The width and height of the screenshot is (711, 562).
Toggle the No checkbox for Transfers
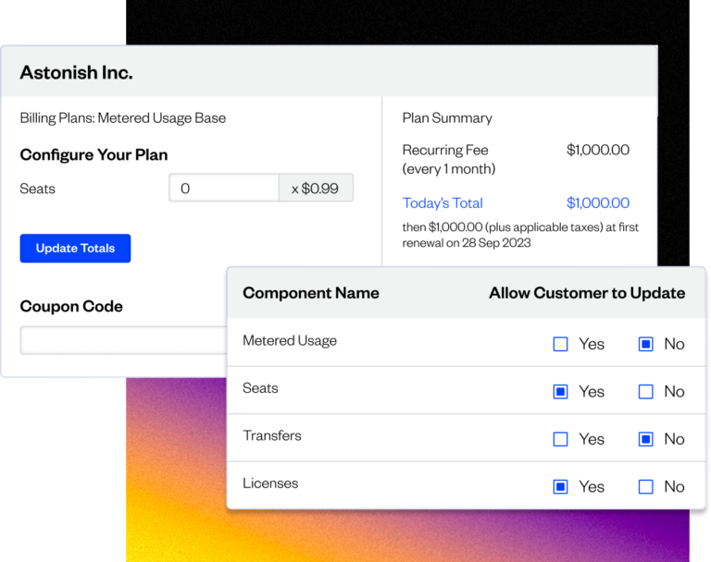pyautogui.click(x=646, y=439)
